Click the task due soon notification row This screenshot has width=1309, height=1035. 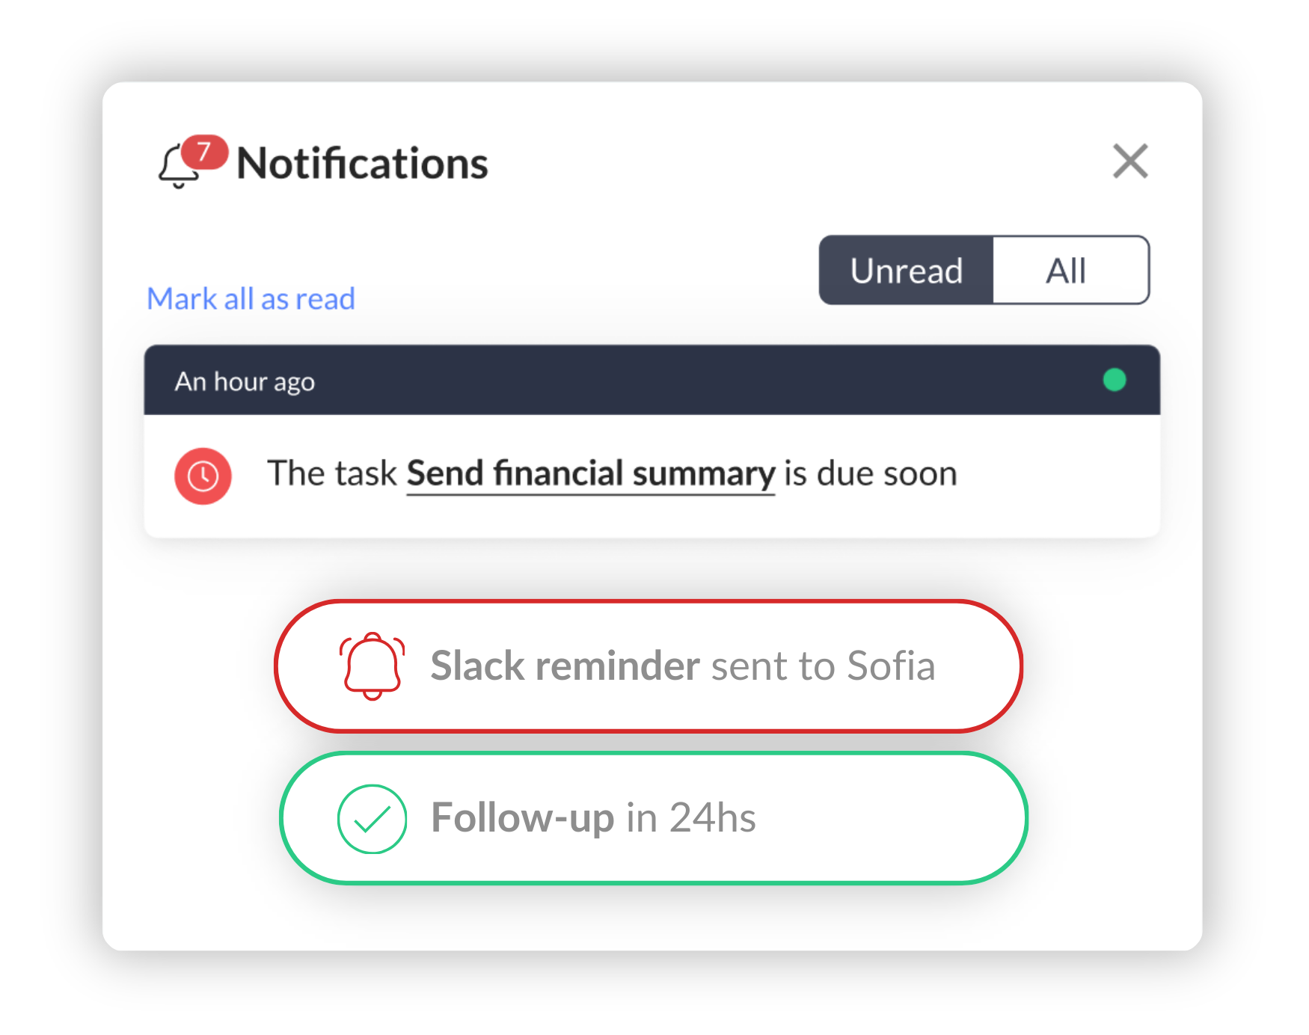(613, 474)
